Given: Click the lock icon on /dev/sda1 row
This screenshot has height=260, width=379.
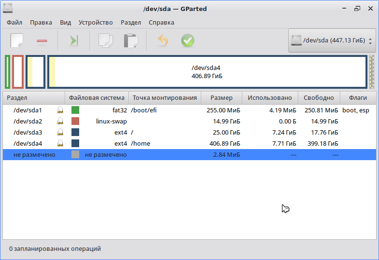Looking at the screenshot, I should tap(60, 110).
